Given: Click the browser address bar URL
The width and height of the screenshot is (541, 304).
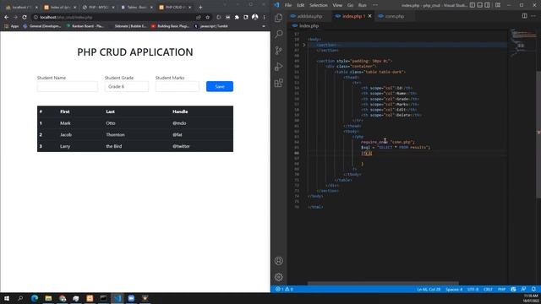Looking at the screenshot, I should (x=66, y=17).
